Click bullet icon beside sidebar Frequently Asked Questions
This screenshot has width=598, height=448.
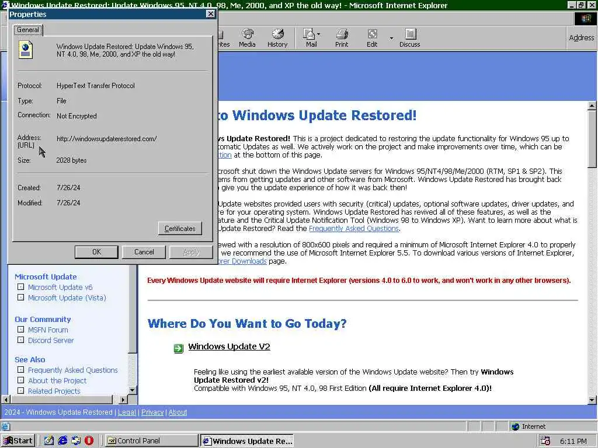(20, 369)
